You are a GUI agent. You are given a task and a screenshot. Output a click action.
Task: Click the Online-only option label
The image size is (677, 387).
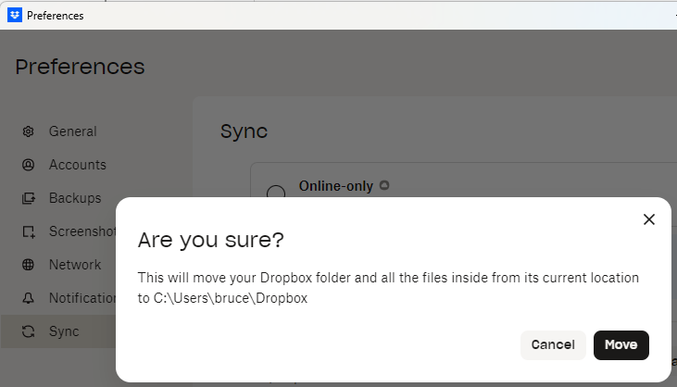click(x=335, y=186)
